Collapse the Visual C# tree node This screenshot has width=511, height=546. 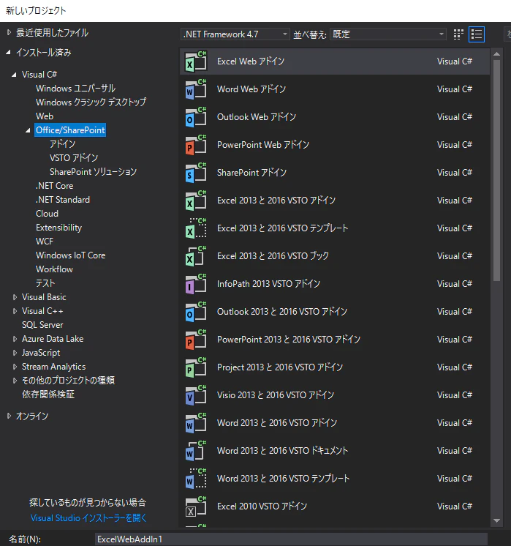click(x=15, y=75)
